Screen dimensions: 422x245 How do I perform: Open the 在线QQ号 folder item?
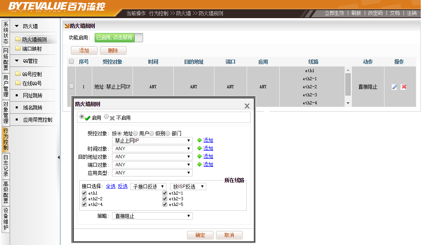click(31, 83)
